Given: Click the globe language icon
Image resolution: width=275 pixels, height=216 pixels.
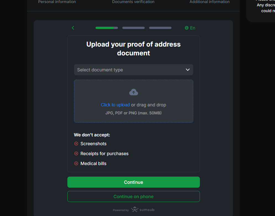Looking at the screenshot, I should point(187,28).
